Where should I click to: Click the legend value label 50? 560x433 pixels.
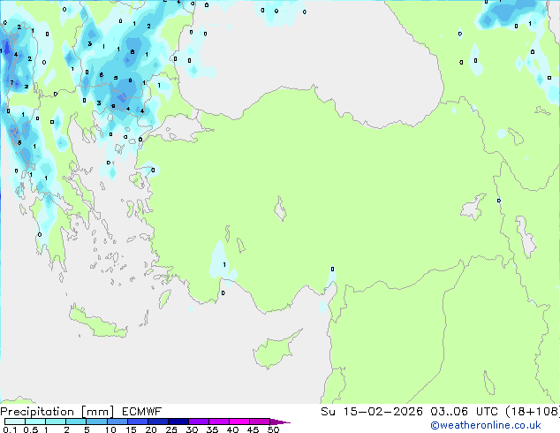pos(273,430)
